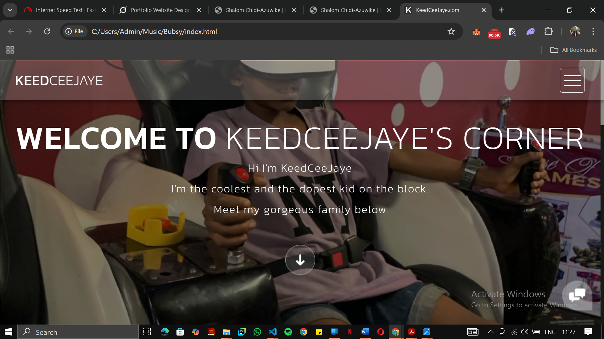Open the Extensions puzzle menu
The width and height of the screenshot is (604, 339).
[548, 31]
